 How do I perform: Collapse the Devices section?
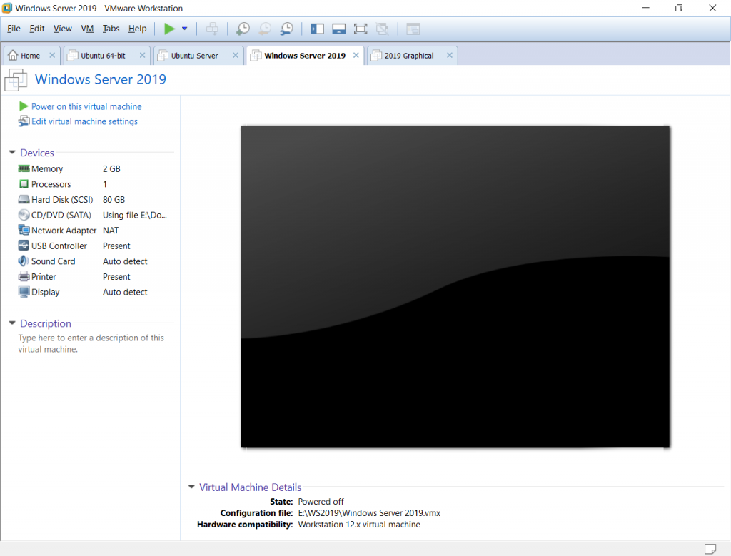click(12, 153)
